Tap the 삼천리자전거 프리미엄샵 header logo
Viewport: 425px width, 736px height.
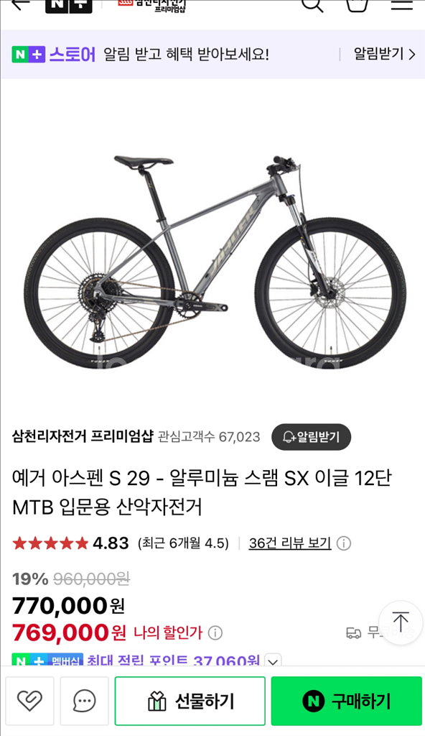click(151, 5)
